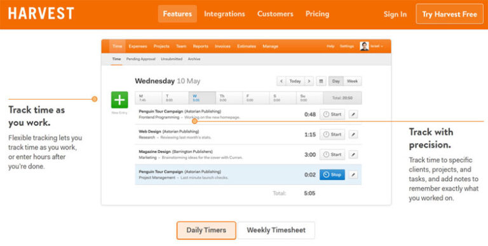
Task: Select Thursday in the week strip
Action: click(229, 98)
